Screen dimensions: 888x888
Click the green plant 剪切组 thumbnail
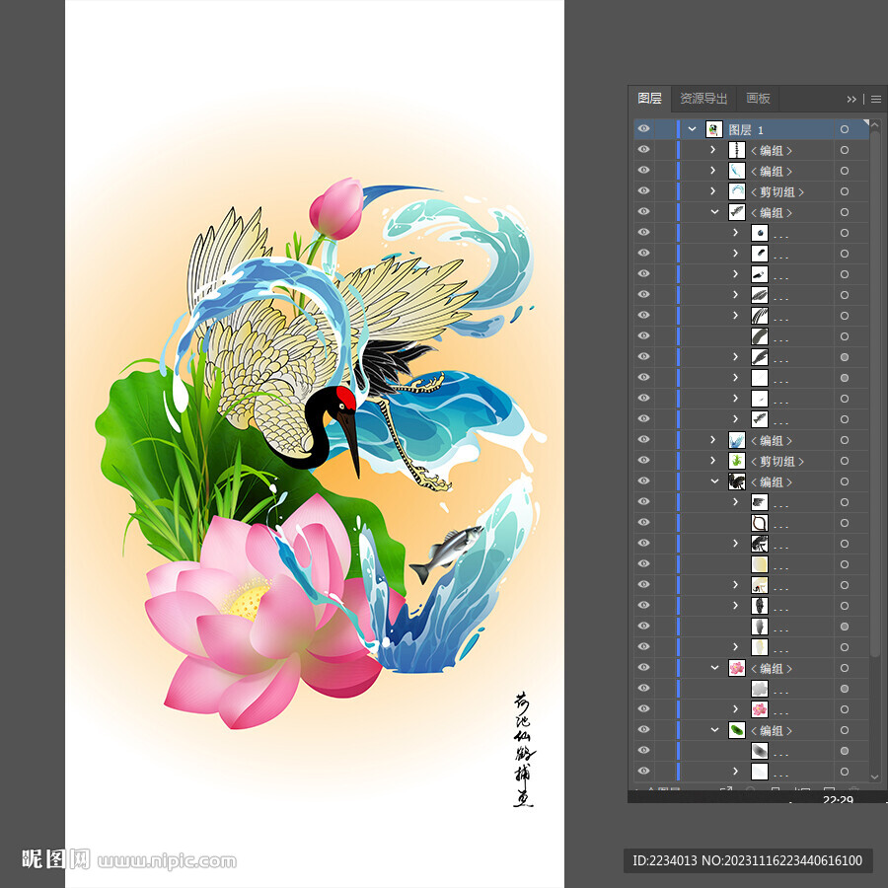tap(736, 461)
